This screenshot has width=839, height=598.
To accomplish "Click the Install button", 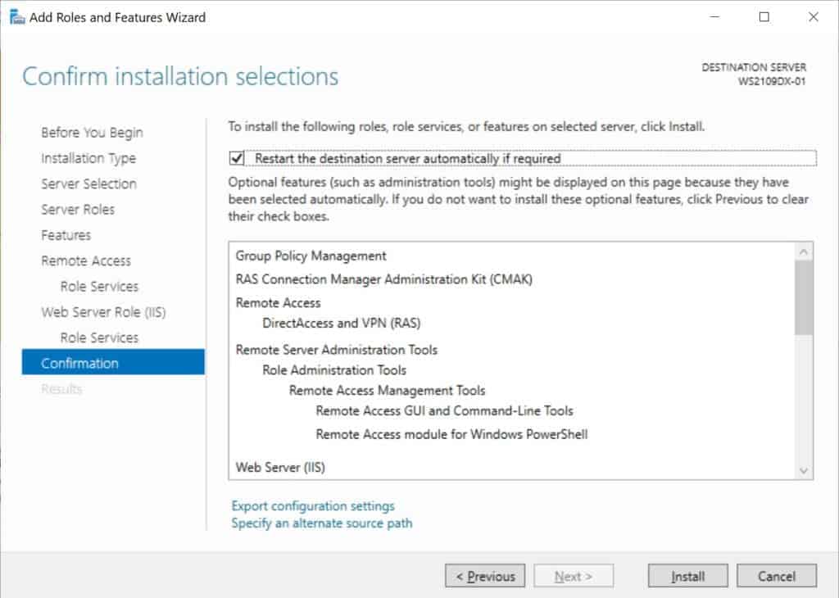I will [x=687, y=576].
